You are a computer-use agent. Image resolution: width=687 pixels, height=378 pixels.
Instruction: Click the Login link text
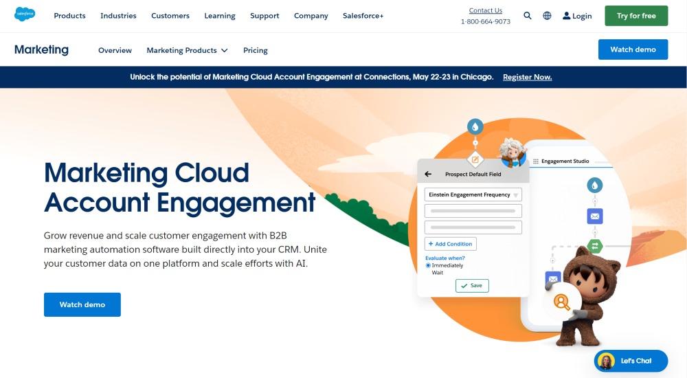pyautogui.click(x=582, y=16)
